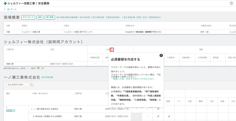Image resolution: width=236 pixels, height=121 pixels.
Task: Click 1. 一ノ瀬工業株式会社 広尾本店 company name
Action: 45,109
